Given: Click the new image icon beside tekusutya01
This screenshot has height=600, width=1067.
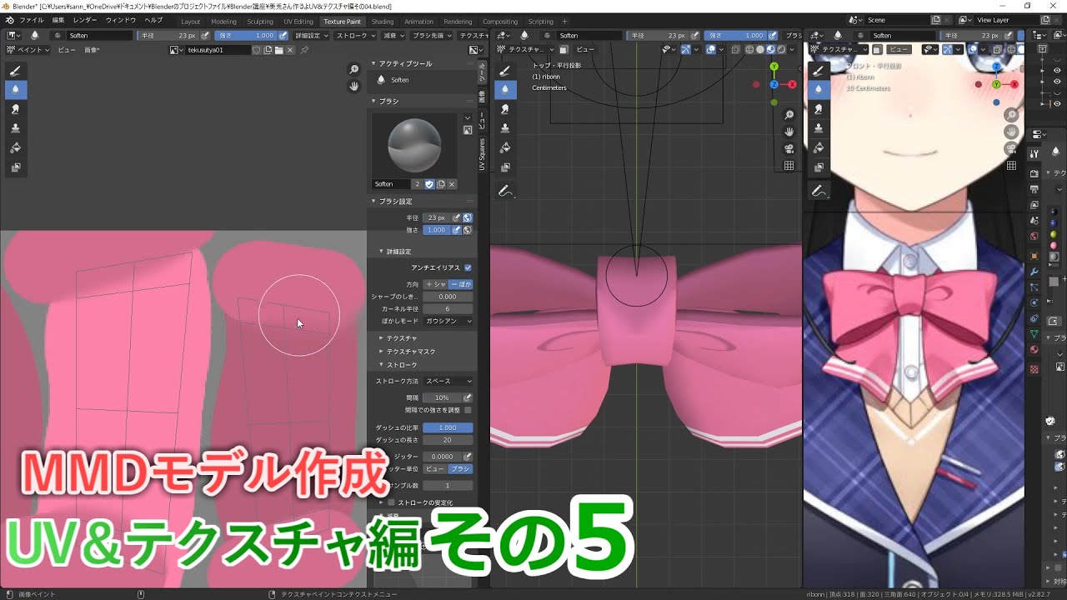Looking at the screenshot, I should tap(268, 50).
